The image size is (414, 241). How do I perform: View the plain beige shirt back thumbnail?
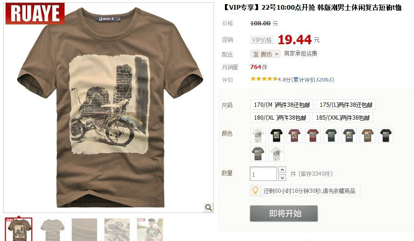(52, 230)
